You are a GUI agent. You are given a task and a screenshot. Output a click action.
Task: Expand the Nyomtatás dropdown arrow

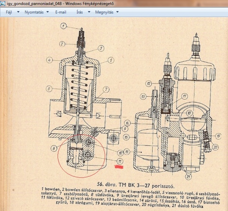(x=47, y=12)
